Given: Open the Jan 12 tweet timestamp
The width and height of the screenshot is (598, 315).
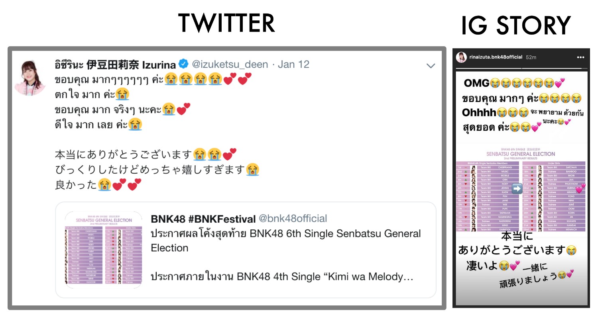Looking at the screenshot, I should 293,64.
